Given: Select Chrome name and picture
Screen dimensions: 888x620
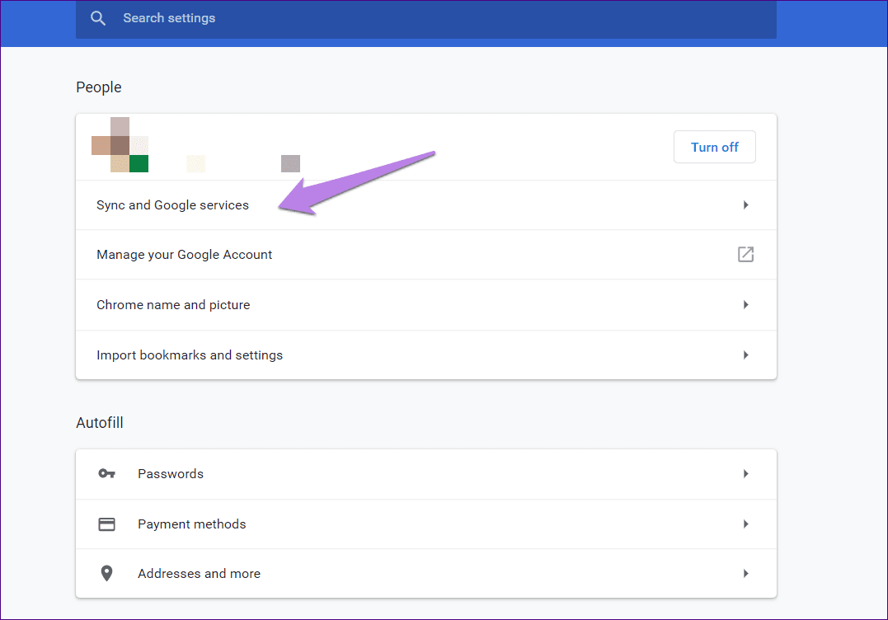Looking at the screenshot, I should [x=426, y=304].
